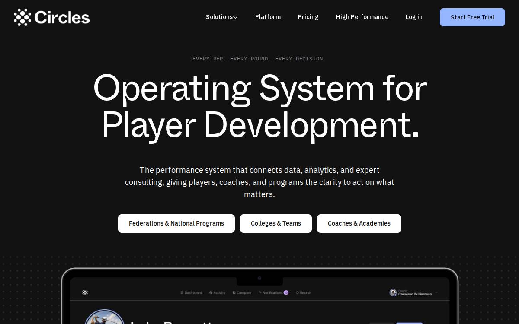Viewport: 519px width, 324px height.
Task: Expand the Solutions dropdown menu
Action: tap(221, 17)
